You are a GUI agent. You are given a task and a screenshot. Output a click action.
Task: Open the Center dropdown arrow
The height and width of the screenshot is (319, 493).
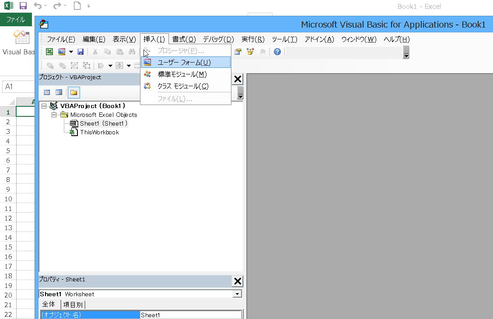click(129, 66)
